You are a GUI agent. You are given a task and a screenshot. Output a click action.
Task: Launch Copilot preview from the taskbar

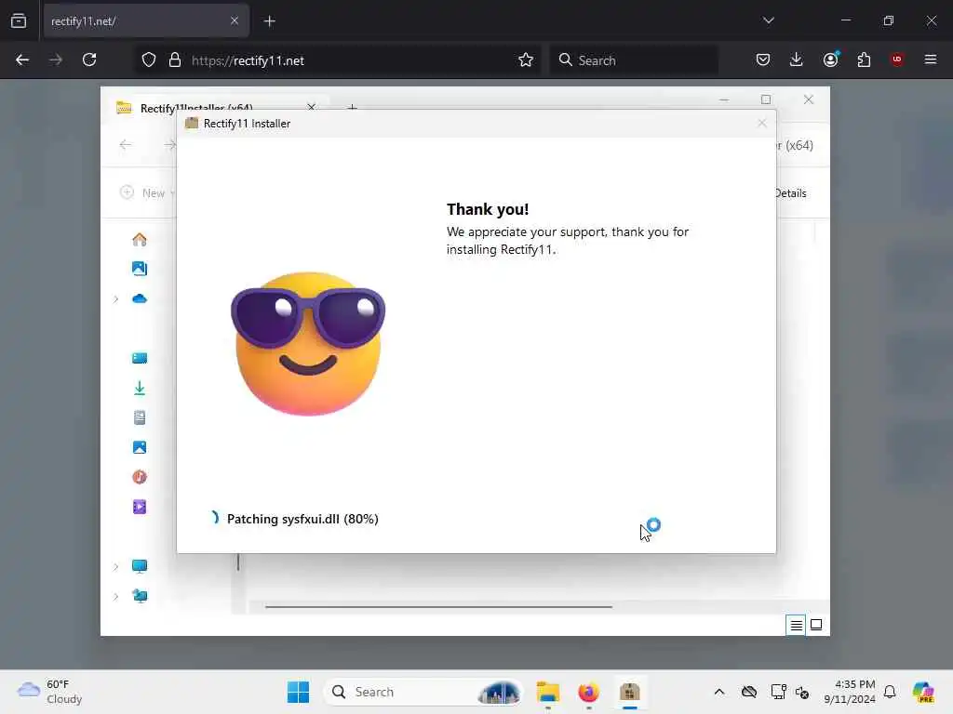click(923, 692)
